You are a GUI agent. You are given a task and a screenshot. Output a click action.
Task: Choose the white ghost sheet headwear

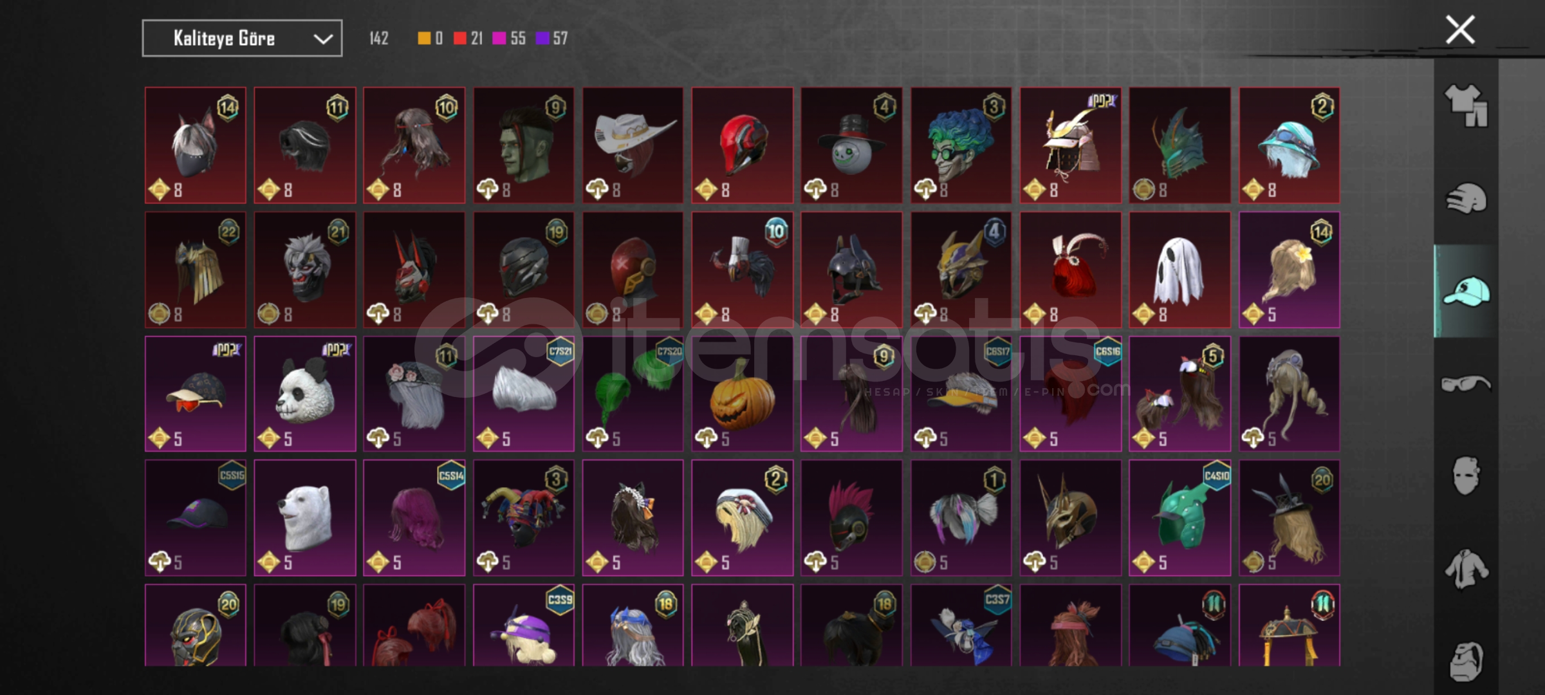pos(1180,270)
